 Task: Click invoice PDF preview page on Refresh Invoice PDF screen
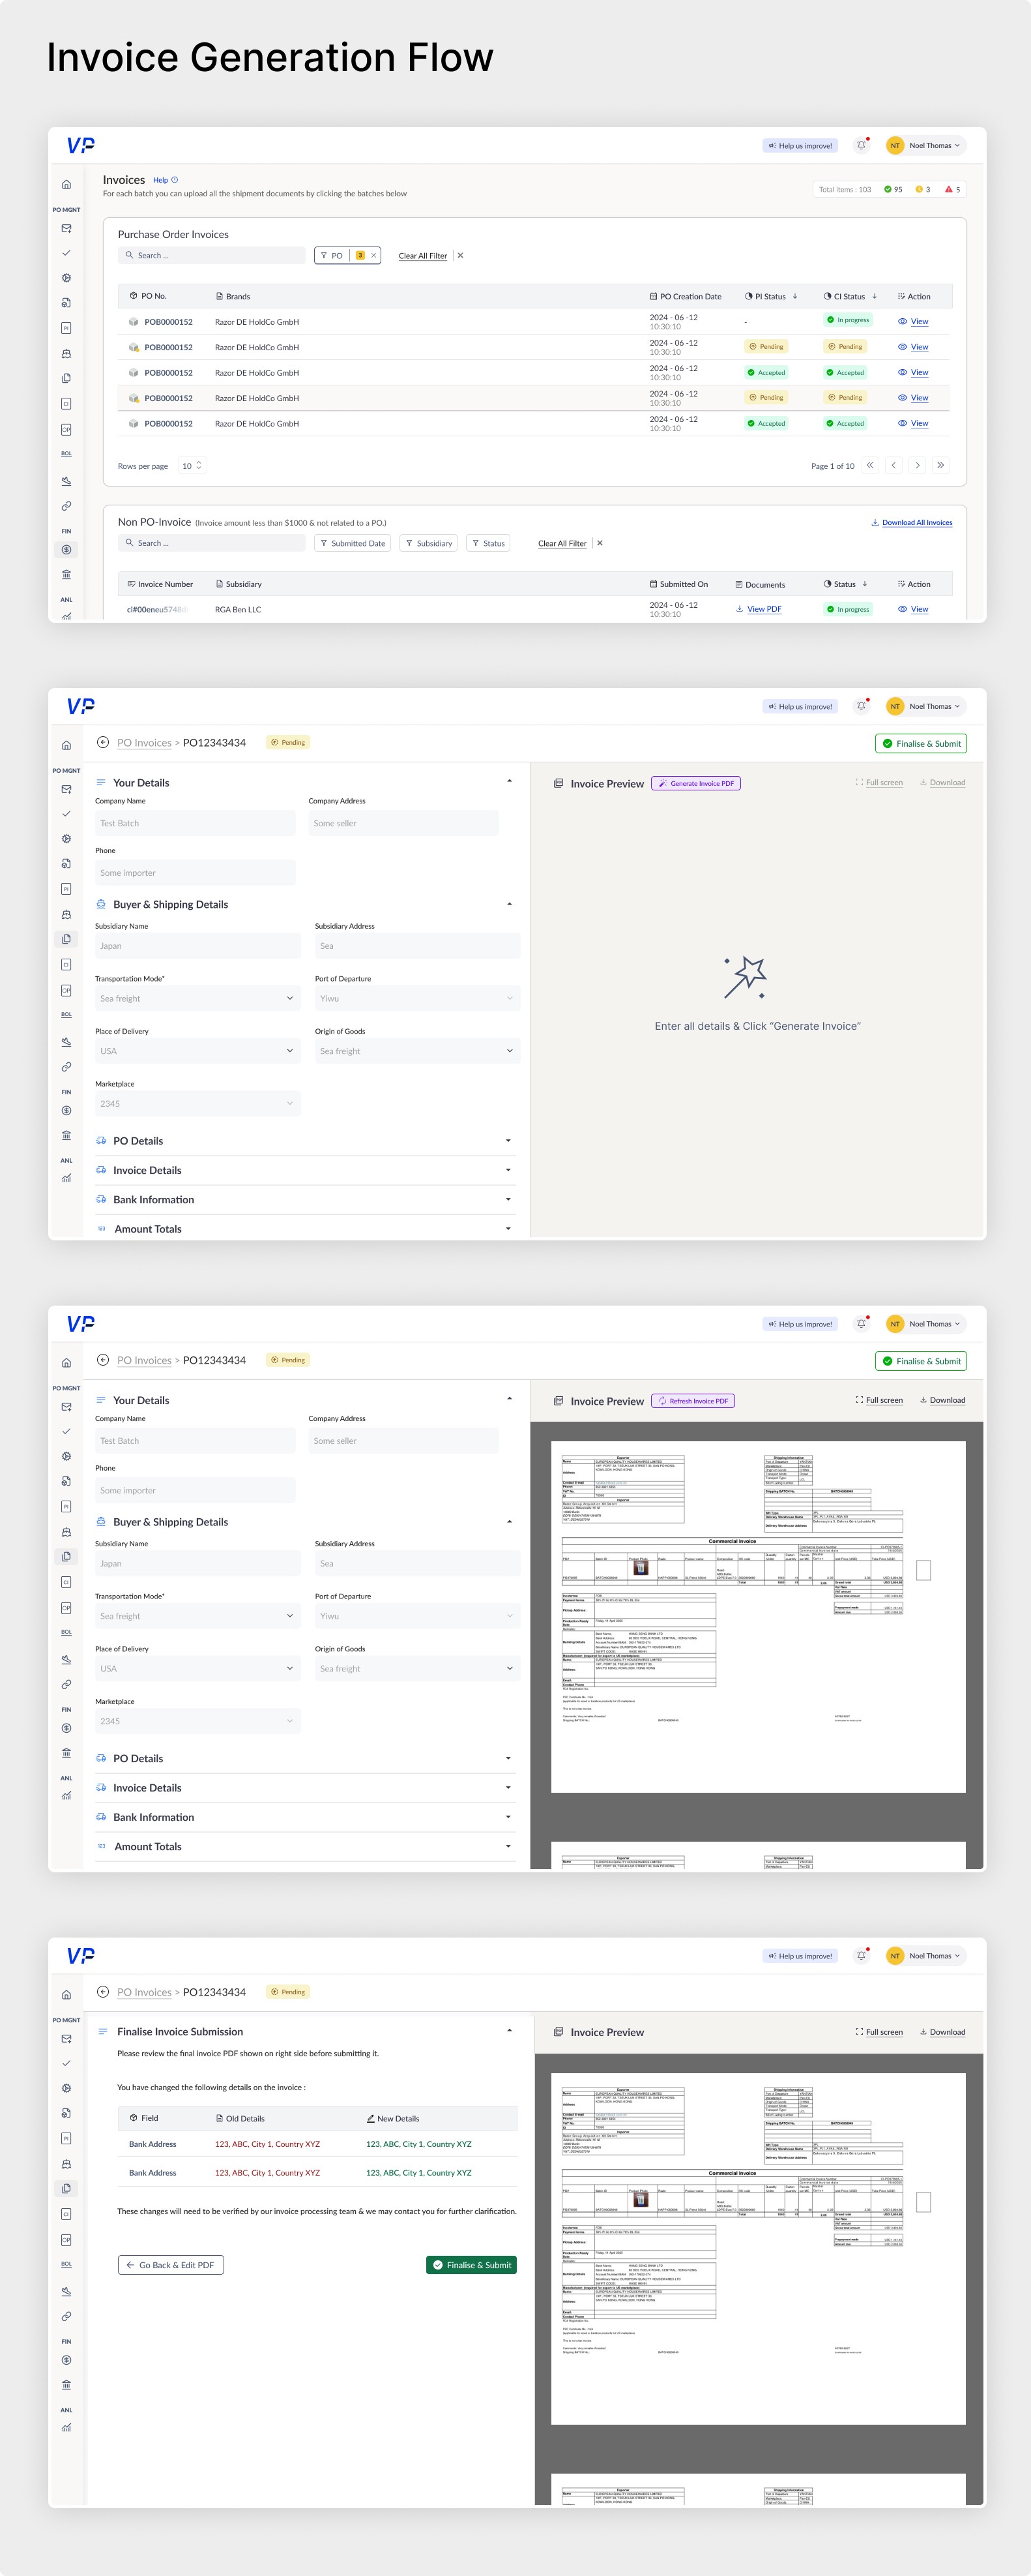click(759, 1617)
